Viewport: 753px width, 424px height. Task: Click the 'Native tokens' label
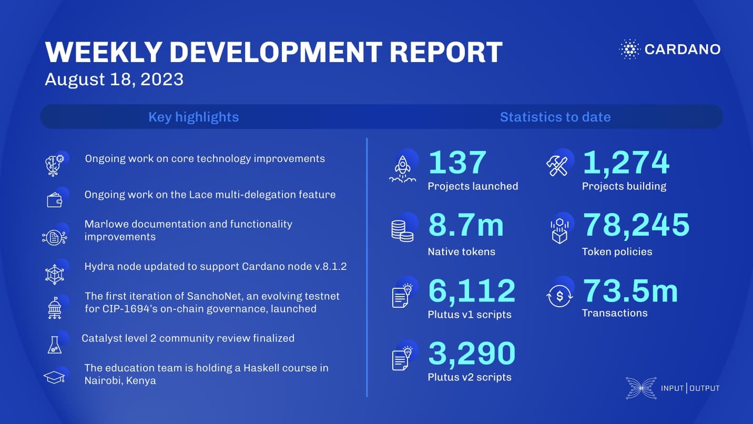461,252
